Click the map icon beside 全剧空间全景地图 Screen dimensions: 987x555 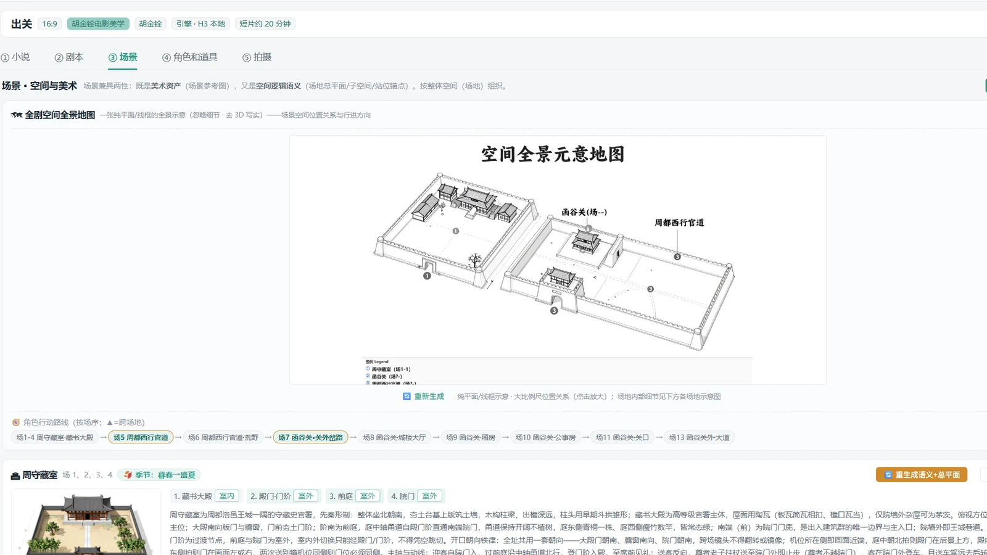(x=17, y=115)
